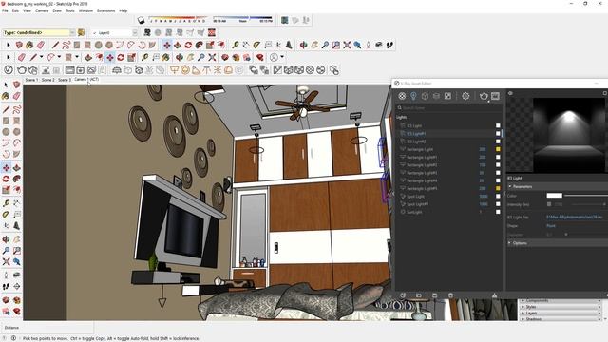Open Lights category in Asset Editor

(413, 96)
